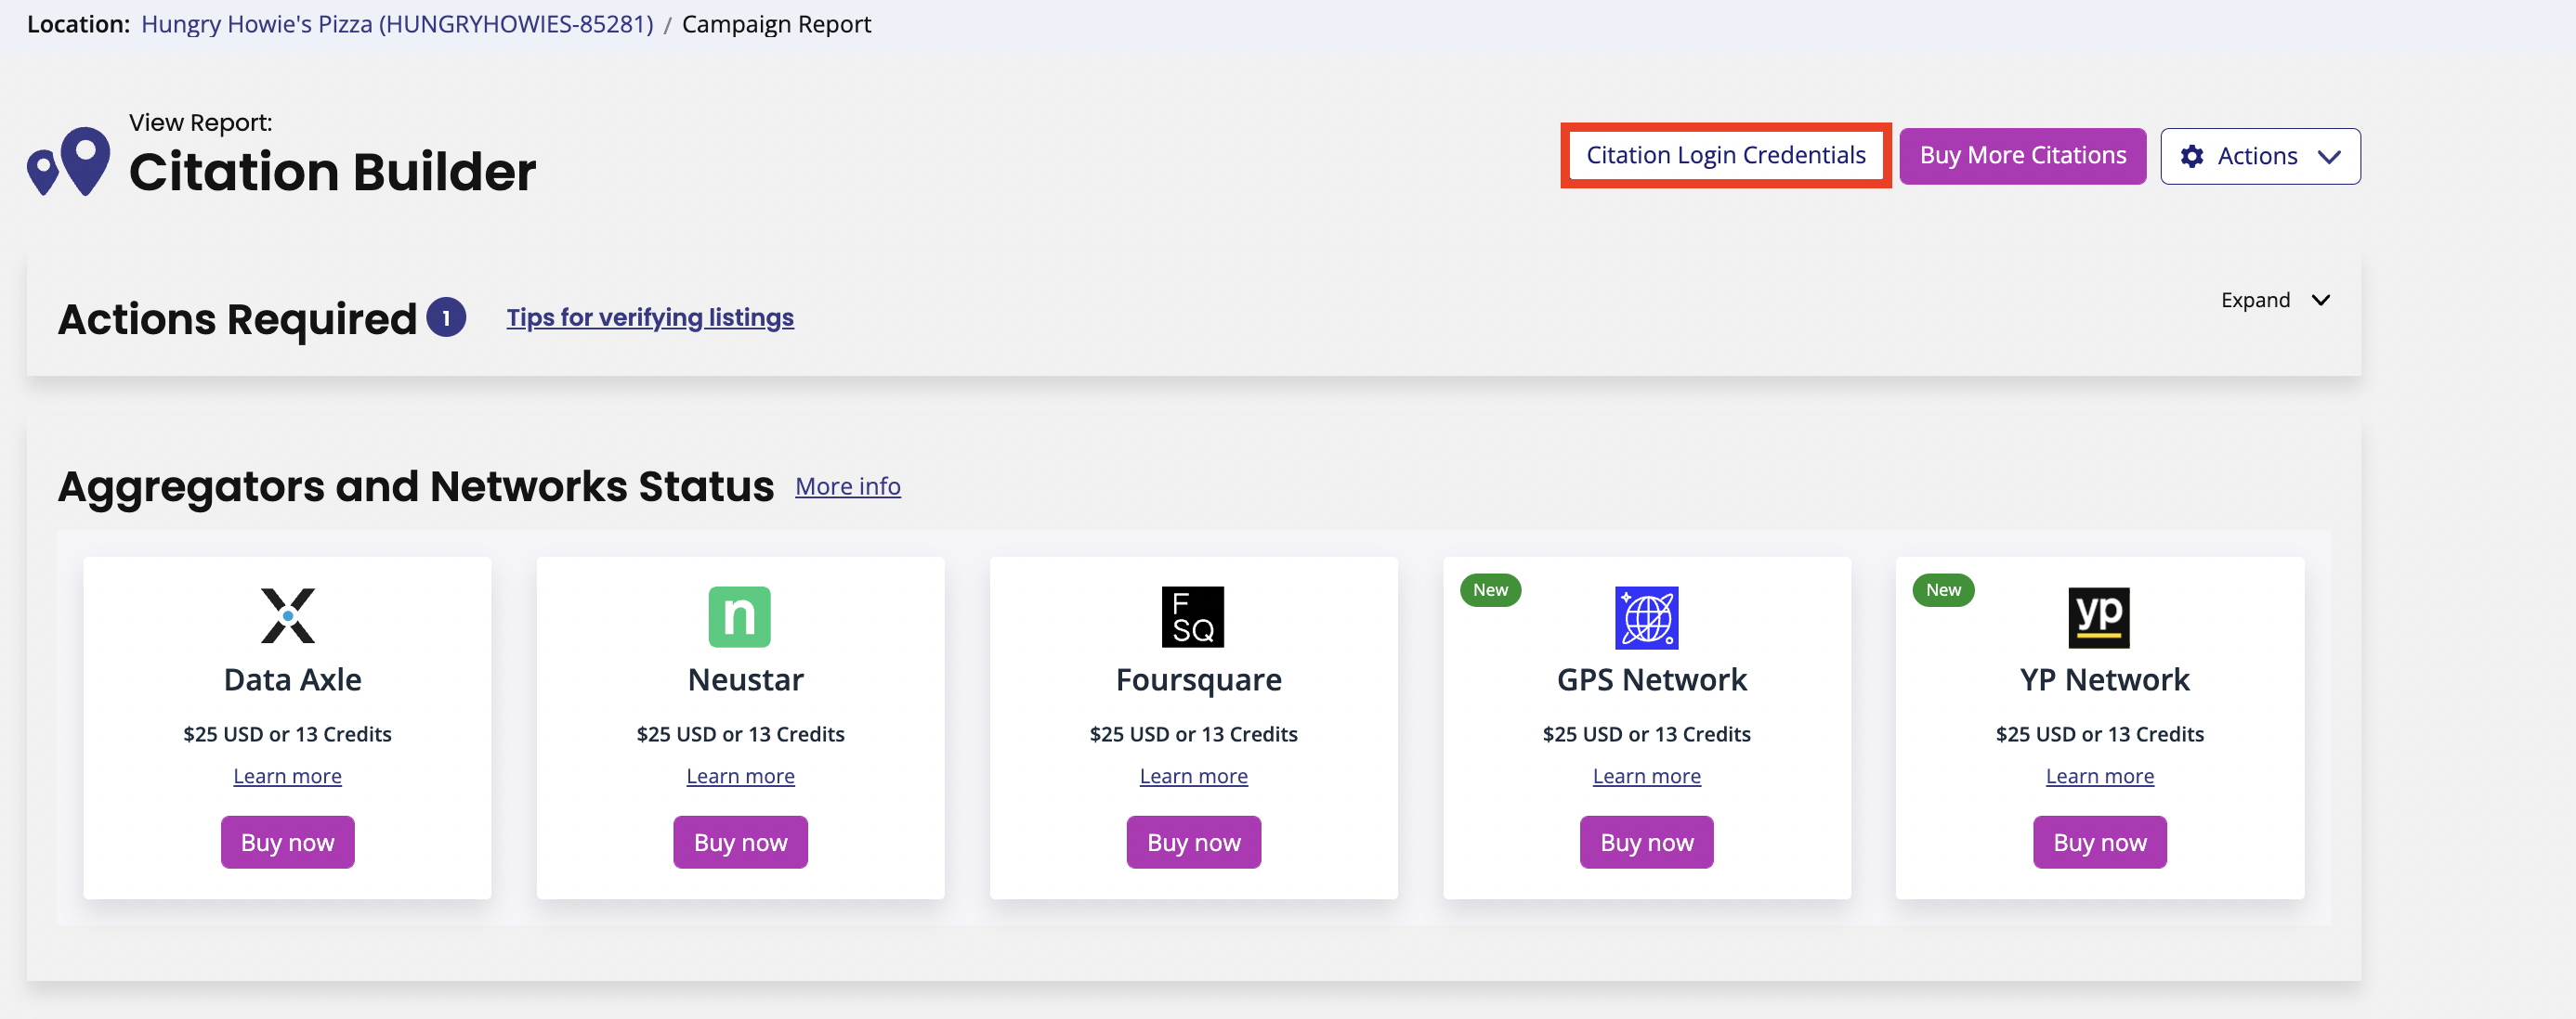Click the Actions Required count badge
The height and width of the screenshot is (1019, 2576).
pos(446,317)
